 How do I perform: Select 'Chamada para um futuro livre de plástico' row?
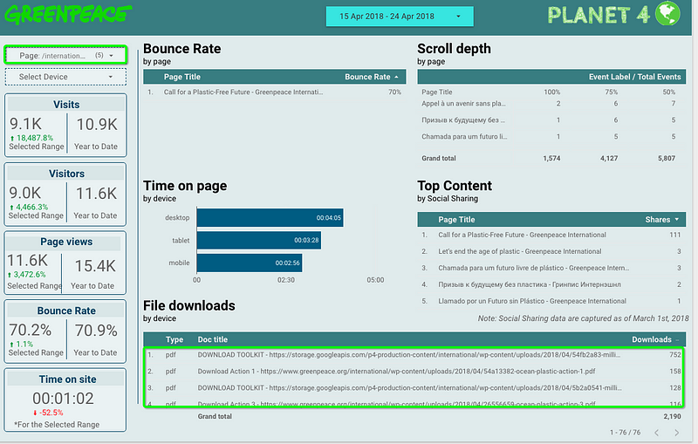pyautogui.click(x=551, y=268)
